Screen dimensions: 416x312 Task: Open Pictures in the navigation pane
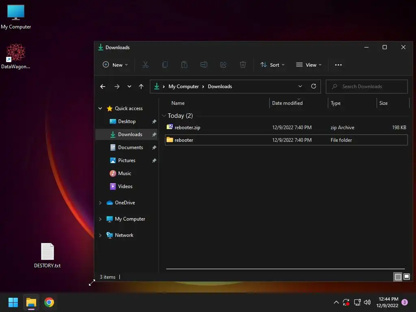tap(127, 160)
